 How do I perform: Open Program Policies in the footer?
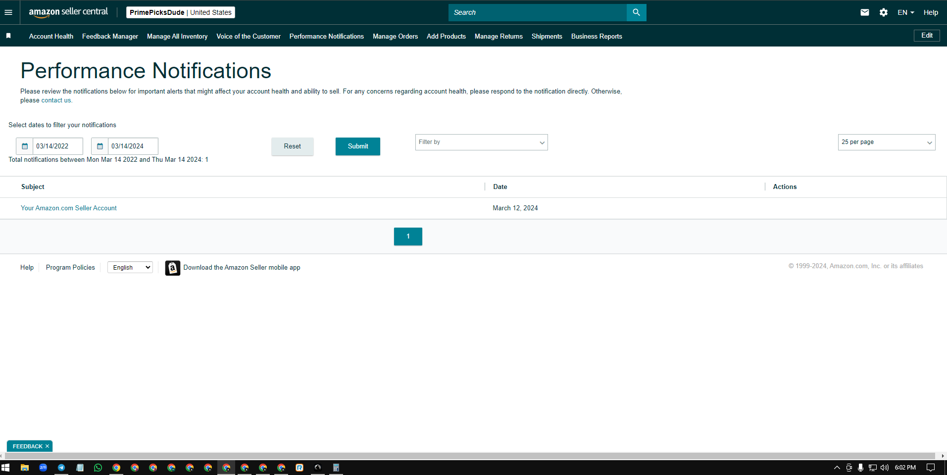click(70, 268)
